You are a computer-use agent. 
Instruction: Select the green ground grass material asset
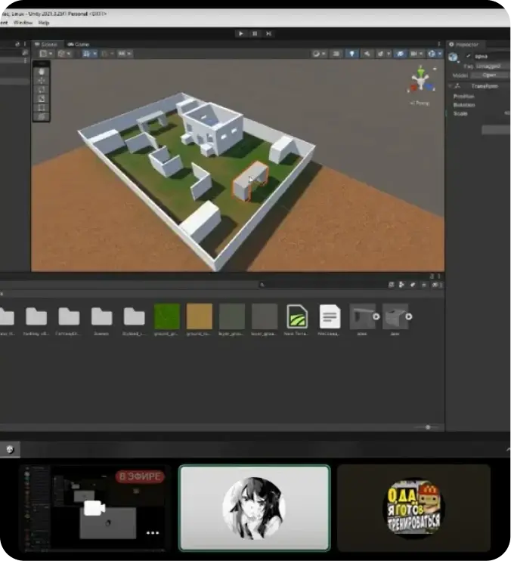click(166, 316)
